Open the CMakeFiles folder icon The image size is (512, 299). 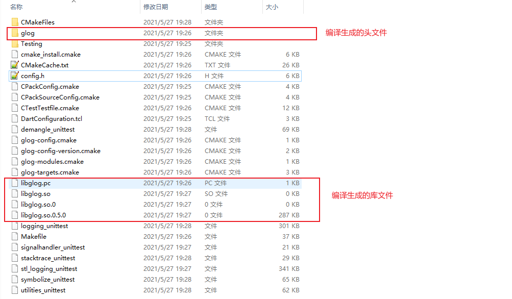tap(14, 22)
